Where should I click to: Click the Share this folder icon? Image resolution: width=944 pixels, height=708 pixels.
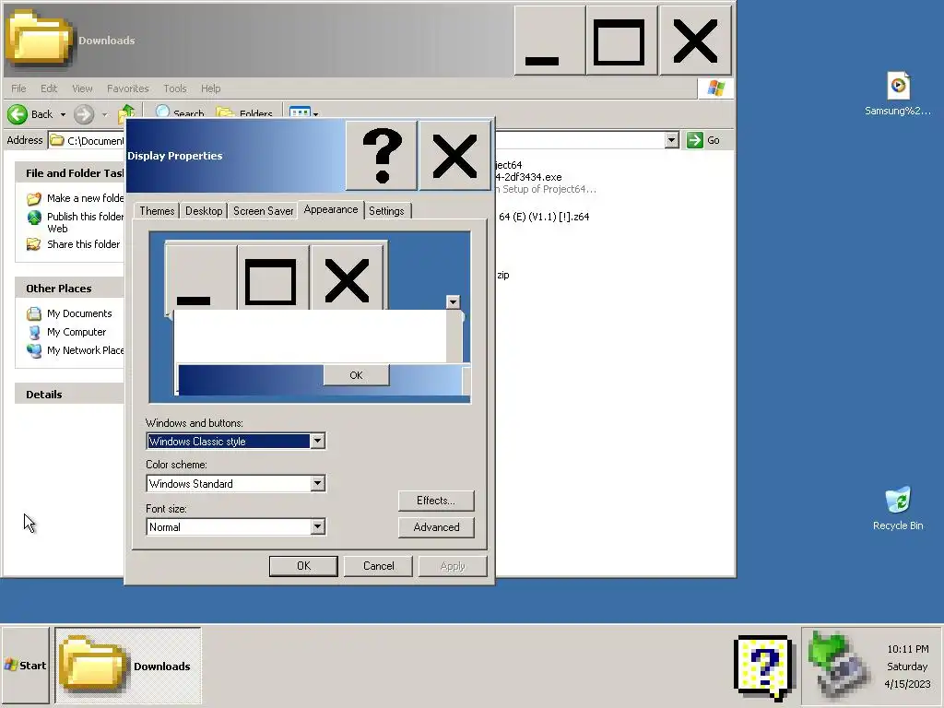coord(34,244)
